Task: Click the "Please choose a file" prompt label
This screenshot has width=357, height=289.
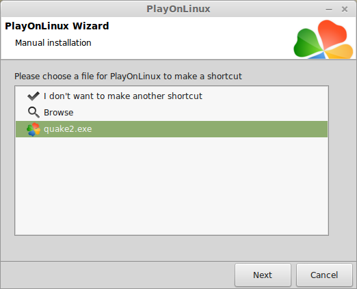Action: 128,77
